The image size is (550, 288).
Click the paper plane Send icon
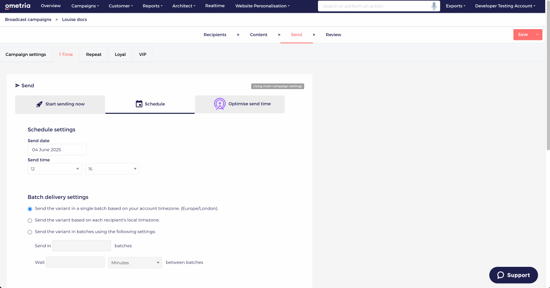coord(18,85)
